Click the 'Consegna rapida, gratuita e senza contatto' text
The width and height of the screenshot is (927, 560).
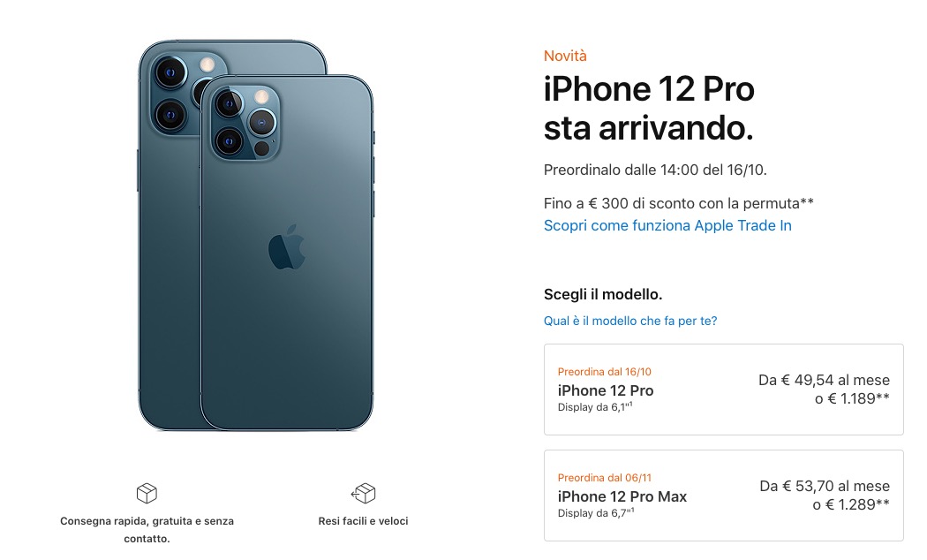(147, 530)
